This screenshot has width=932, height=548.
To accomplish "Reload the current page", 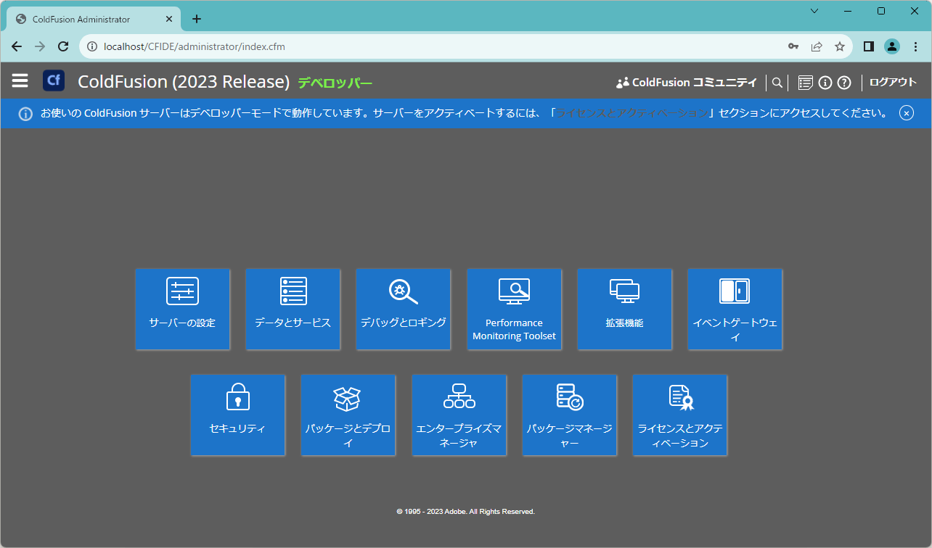I will [x=63, y=46].
